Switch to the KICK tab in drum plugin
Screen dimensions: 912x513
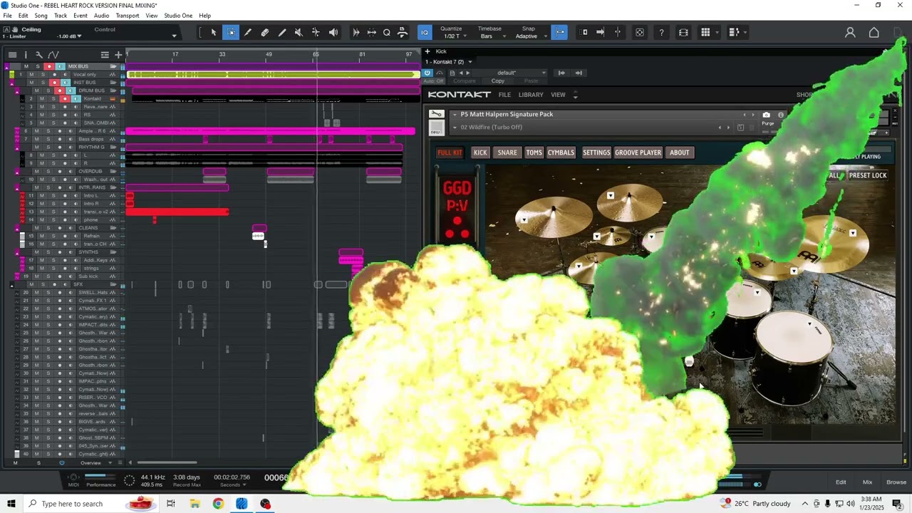(x=480, y=152)
